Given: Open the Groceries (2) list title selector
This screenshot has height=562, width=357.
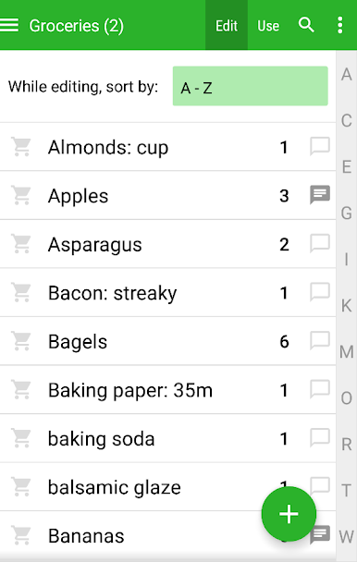Looking at the screenshot, I should tap(77, 26).
